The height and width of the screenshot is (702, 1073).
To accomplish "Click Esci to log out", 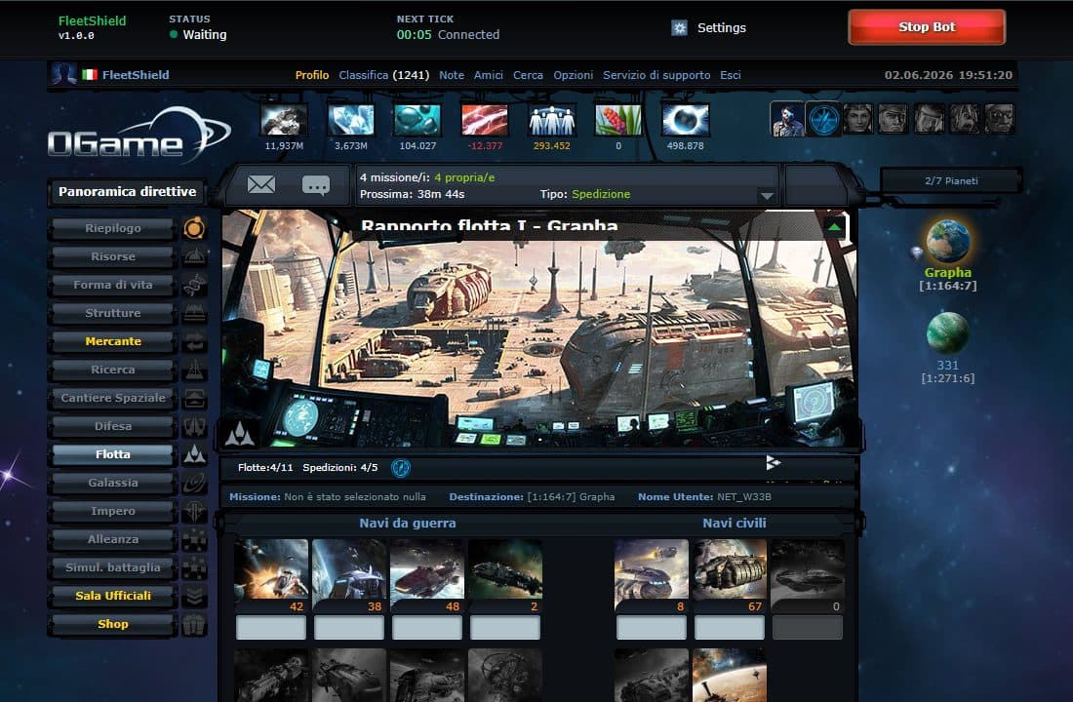I will click(731, 75).
